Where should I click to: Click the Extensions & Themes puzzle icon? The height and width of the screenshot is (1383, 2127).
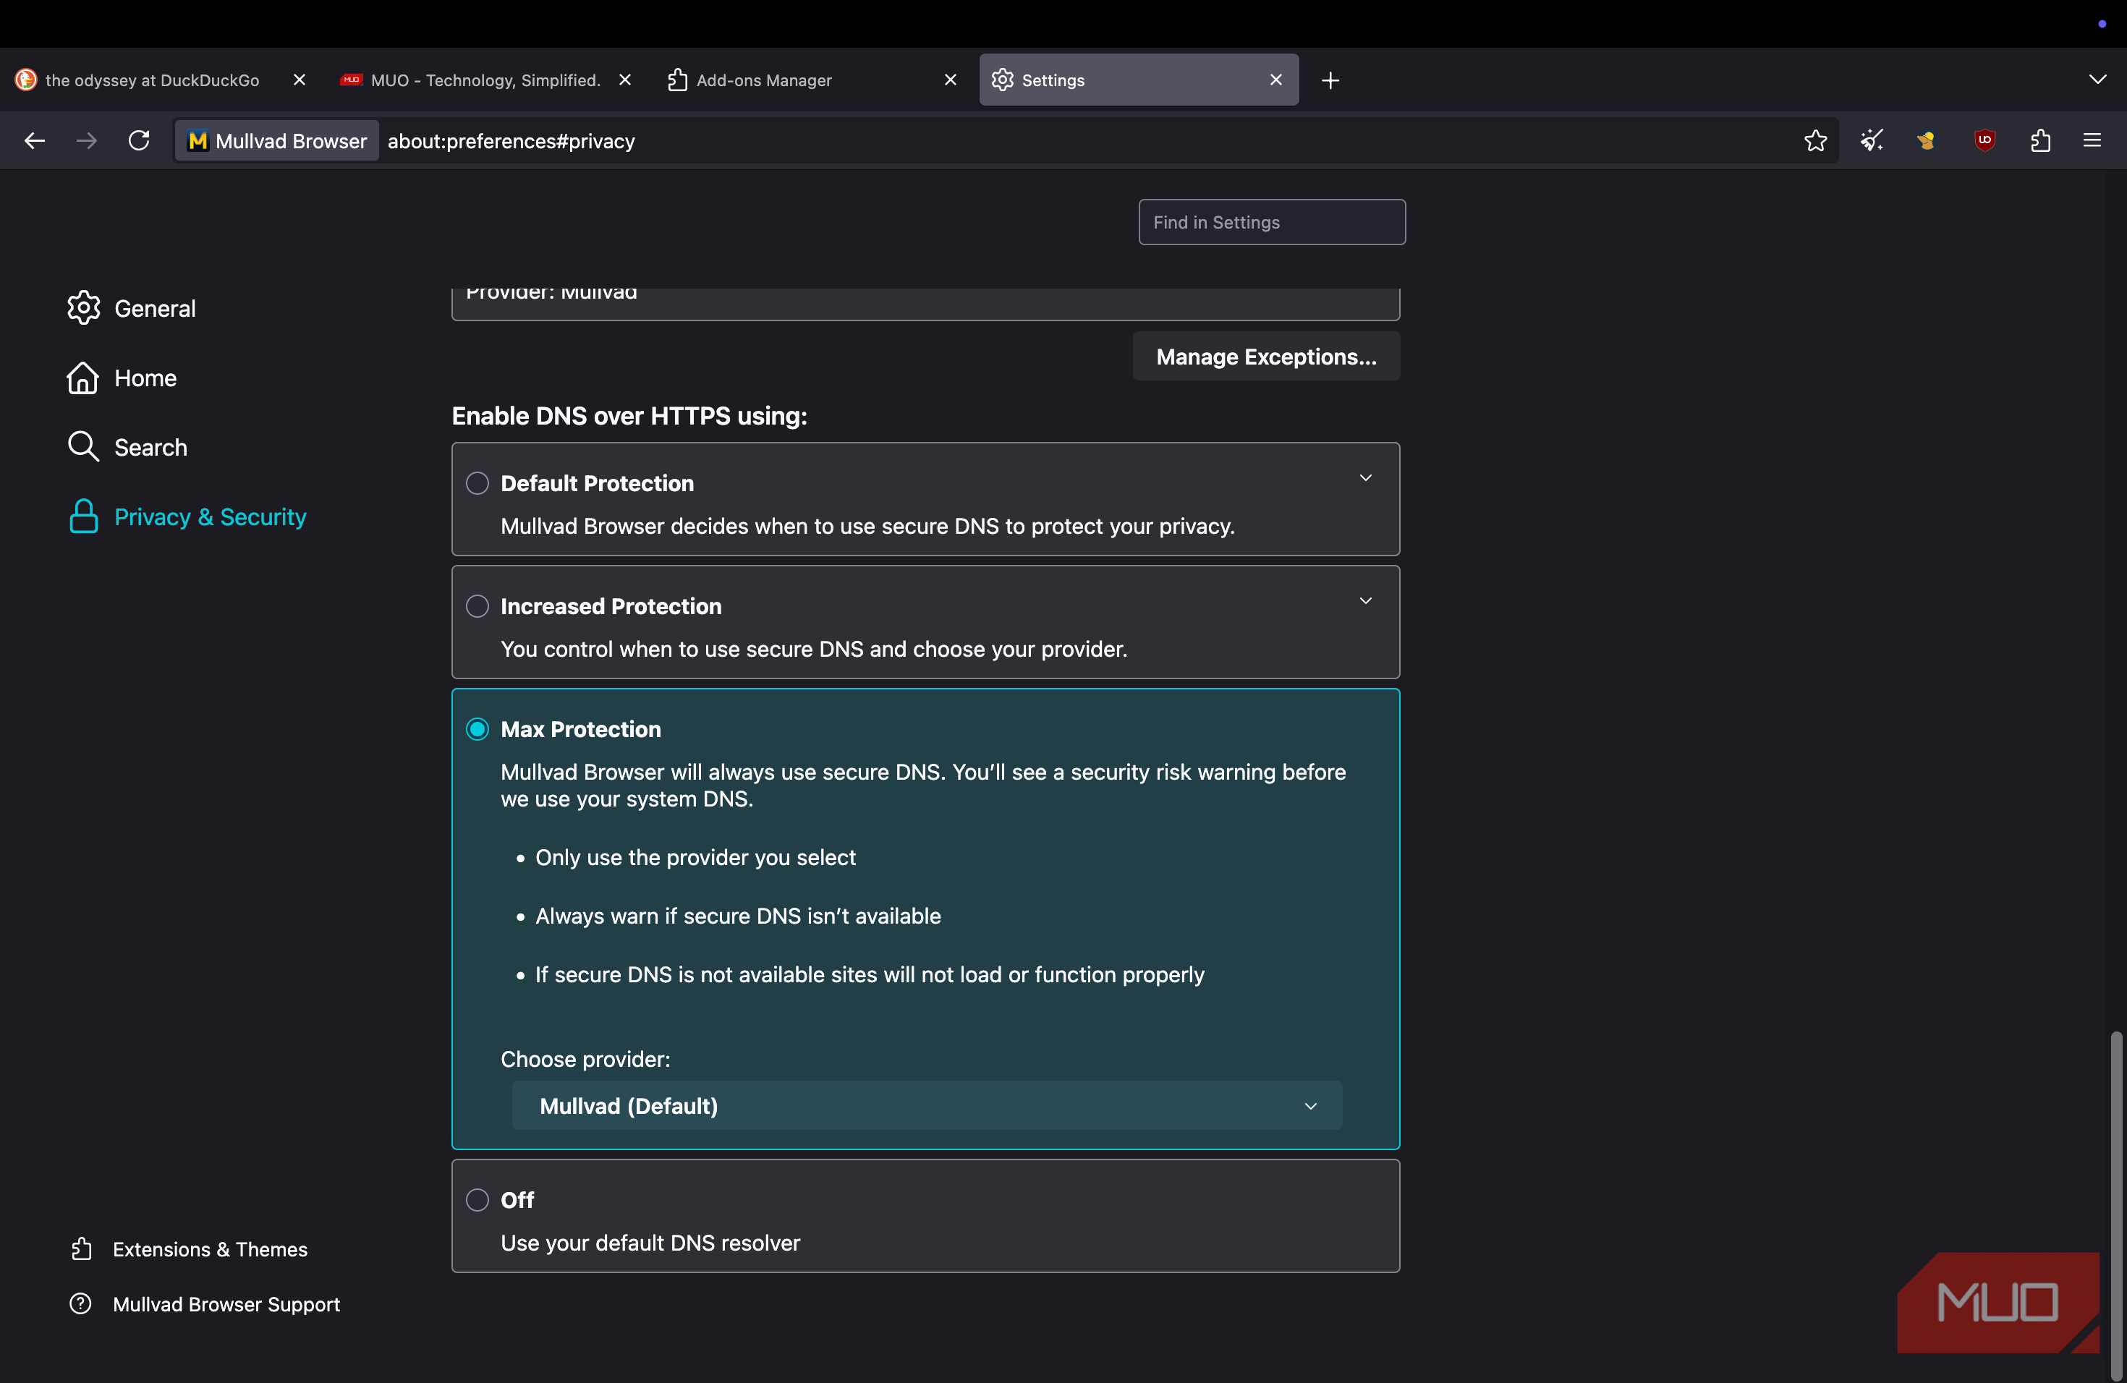point(81,1249)
